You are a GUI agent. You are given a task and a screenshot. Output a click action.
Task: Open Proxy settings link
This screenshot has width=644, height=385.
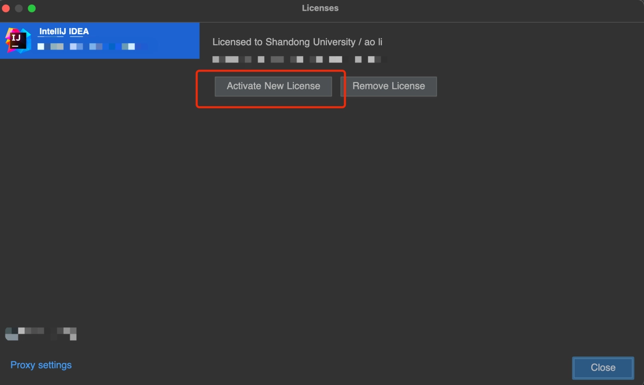[x=41, y=365]
